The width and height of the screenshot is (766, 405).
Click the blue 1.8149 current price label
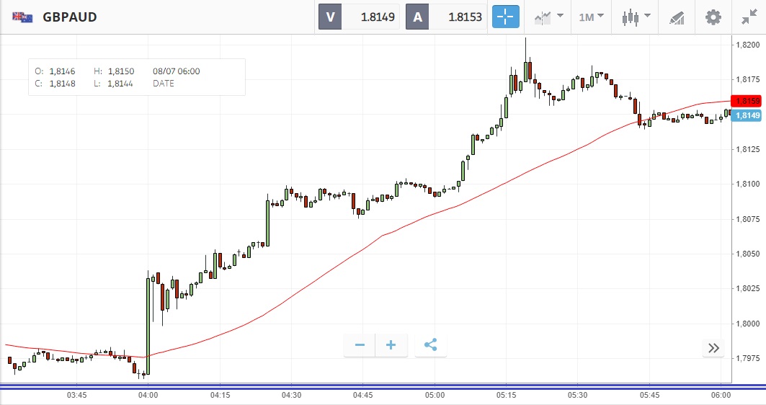(747, 115)
